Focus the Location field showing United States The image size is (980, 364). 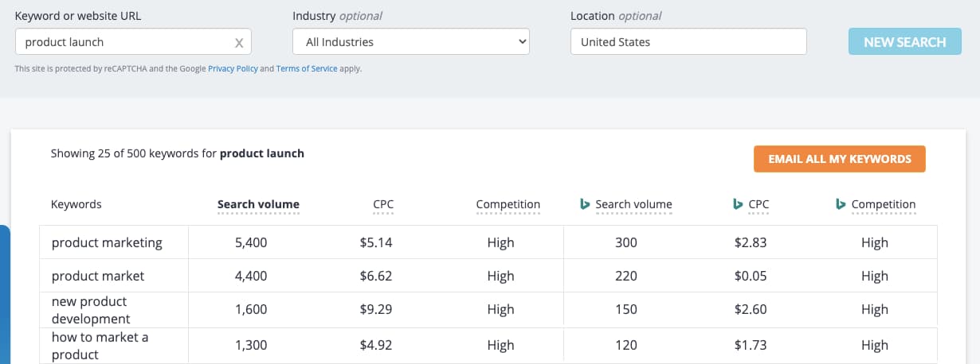click(688, 41)
